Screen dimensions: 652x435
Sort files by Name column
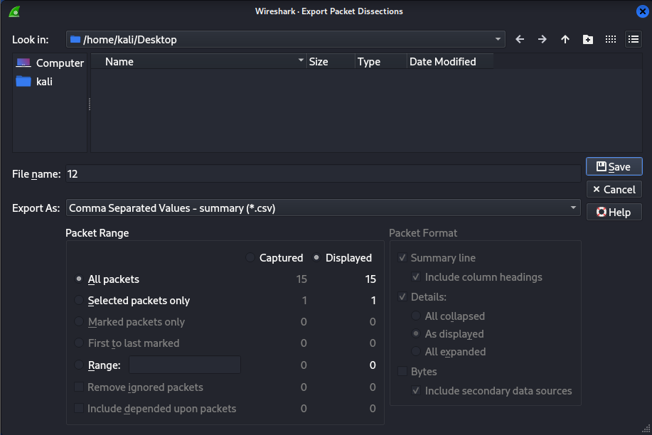[x=198, y=62]
